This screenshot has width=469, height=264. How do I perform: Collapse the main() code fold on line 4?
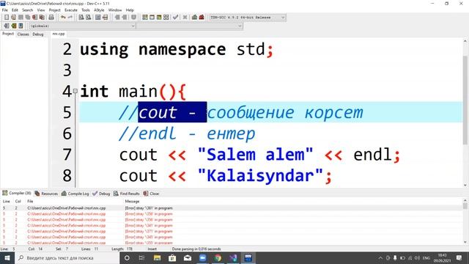point(75,91)
